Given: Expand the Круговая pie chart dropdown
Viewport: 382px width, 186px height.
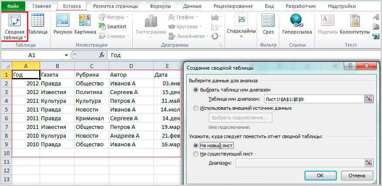Looking at the screenshot, I should coord(200,27).
